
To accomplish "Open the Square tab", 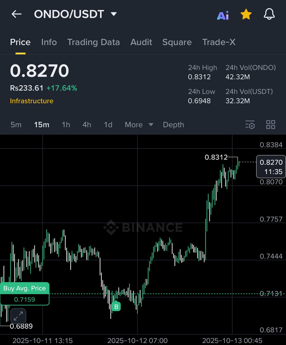I will [177, 42].
